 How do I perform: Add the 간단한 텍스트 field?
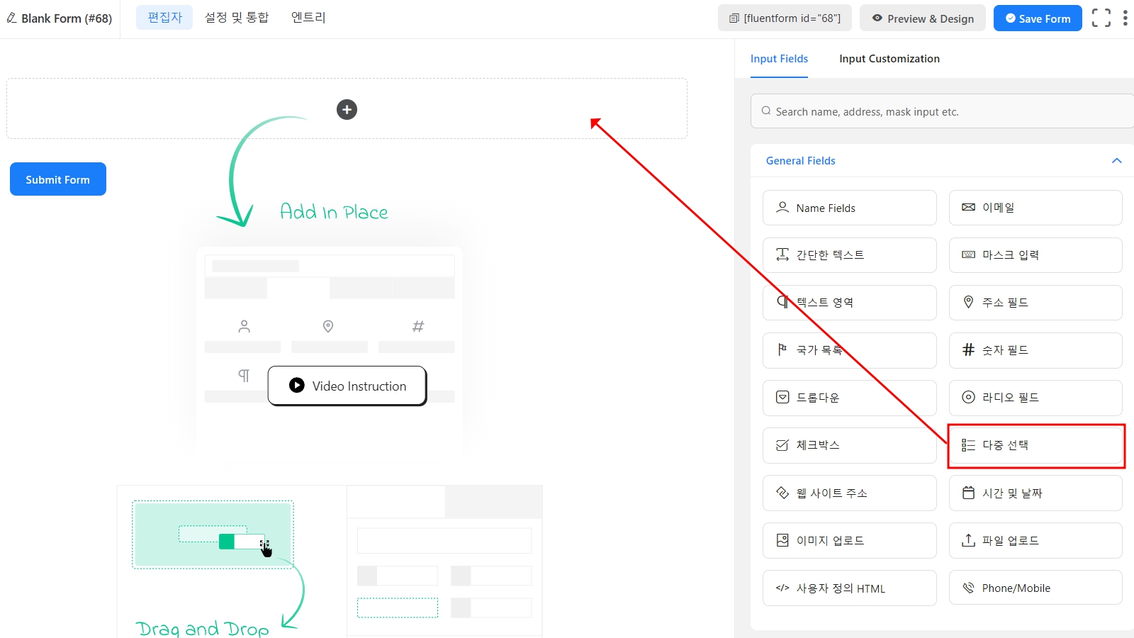pos(850,255)
